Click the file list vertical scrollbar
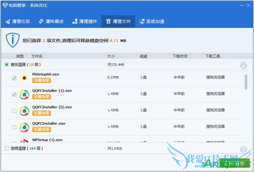254x172 pixels. click(x=246, y=81)
